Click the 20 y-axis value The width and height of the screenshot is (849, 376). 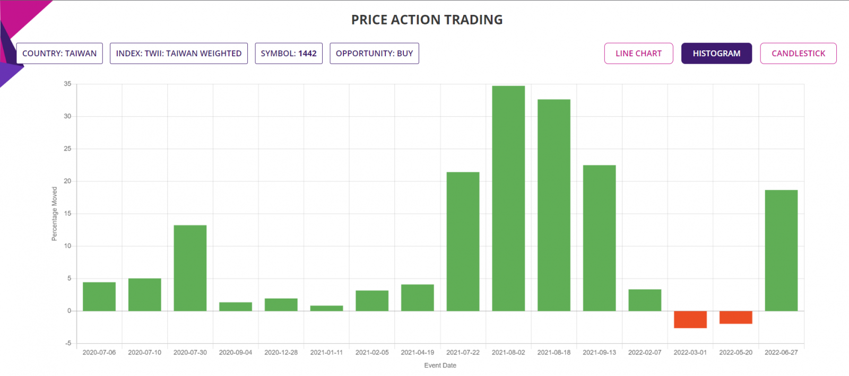point(67,181)
